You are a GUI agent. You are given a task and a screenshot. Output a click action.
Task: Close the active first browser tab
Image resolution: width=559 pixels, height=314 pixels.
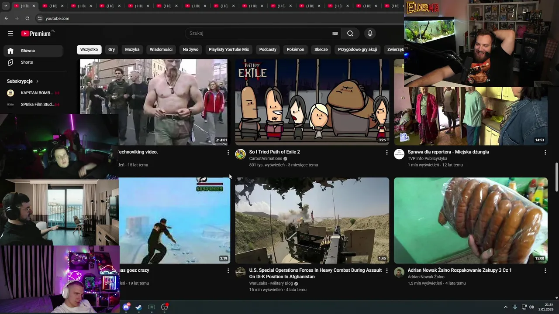click(x=34, y=6)
